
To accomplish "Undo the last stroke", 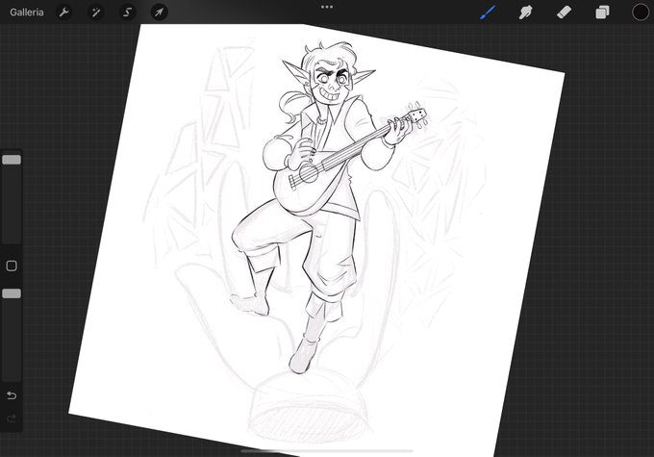I will click(x=12, y=394).
